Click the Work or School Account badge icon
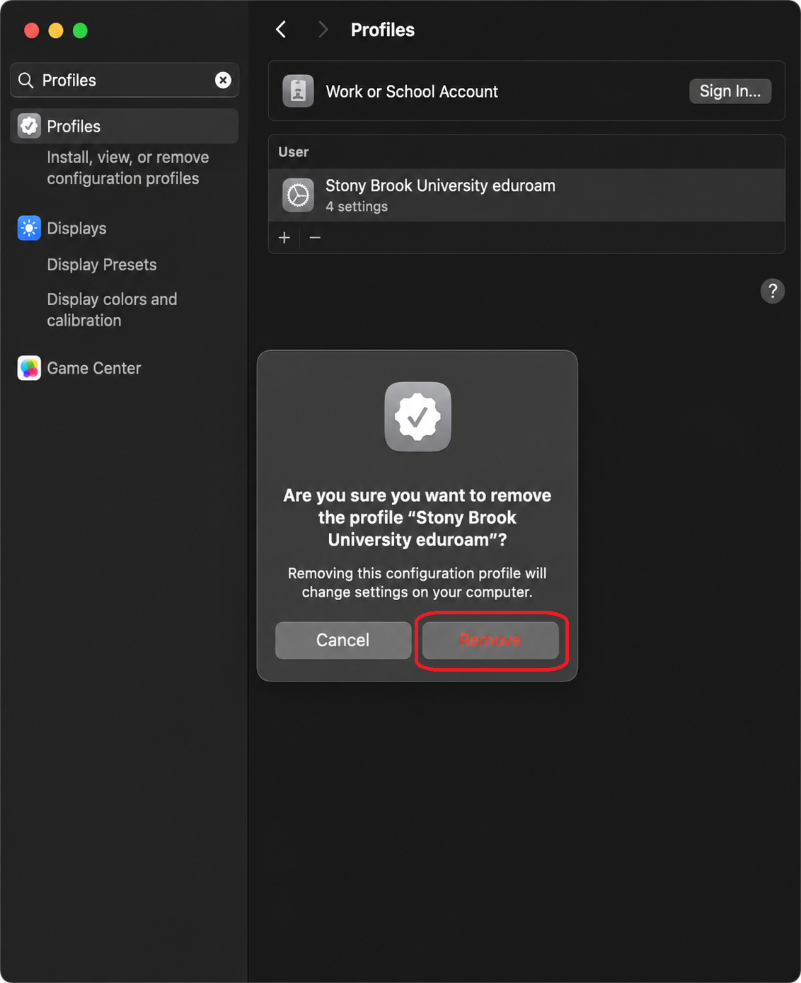The width and height of the screenshot is (801, 983). [x=299, y=91]
